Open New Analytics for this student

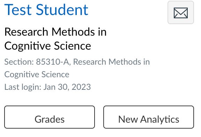[149, 117]
